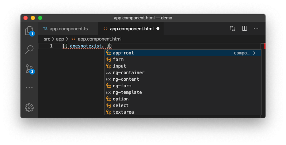Open the Search view icon
Viewport: 286px width, 145px height.
29,49
